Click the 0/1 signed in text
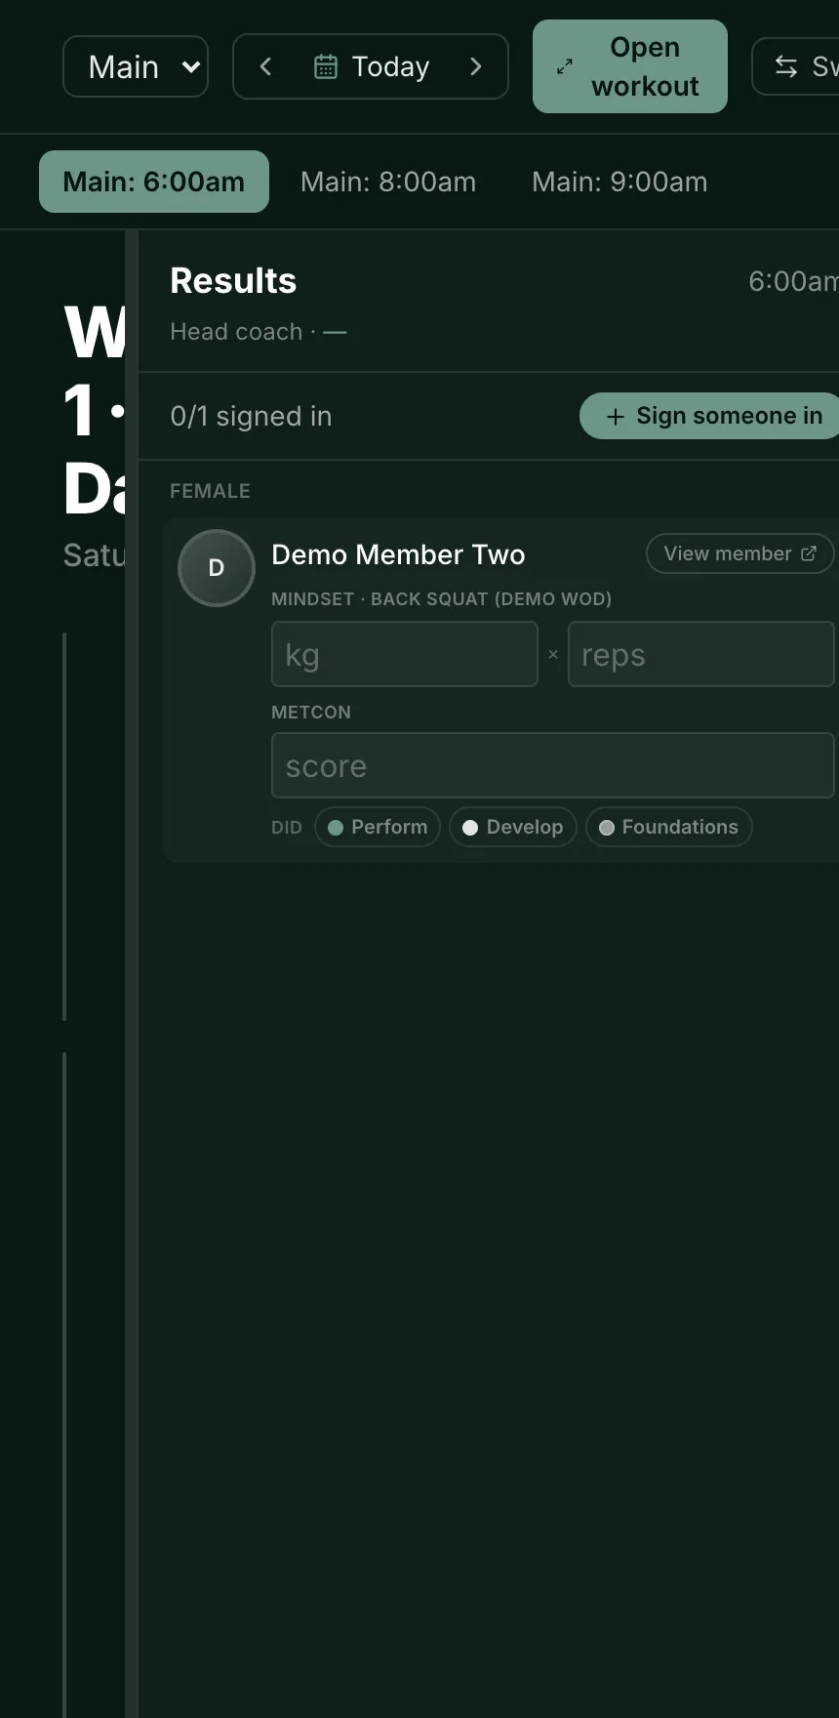Image resolution: width=839 pixels, height=1718 pixels. [x=251, y=416]
